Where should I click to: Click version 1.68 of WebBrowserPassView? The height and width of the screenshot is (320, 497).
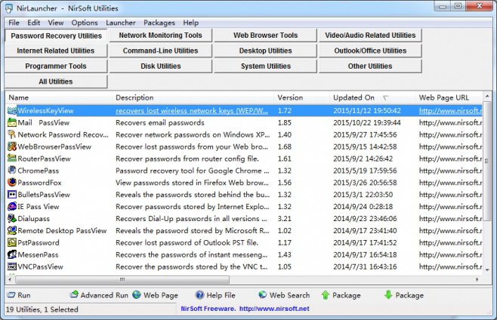coord(284,146)
